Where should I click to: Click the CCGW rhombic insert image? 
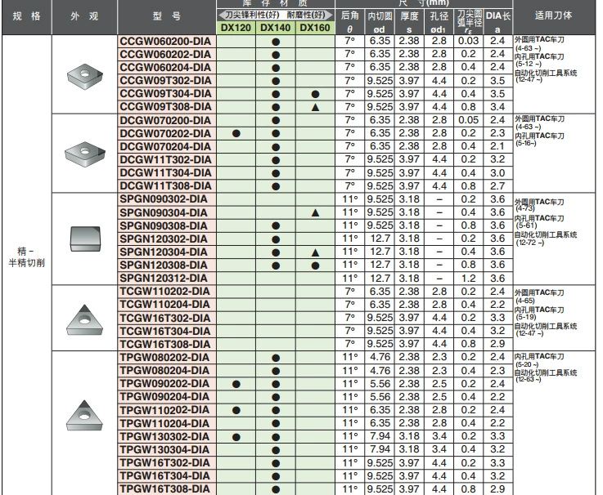85,77
